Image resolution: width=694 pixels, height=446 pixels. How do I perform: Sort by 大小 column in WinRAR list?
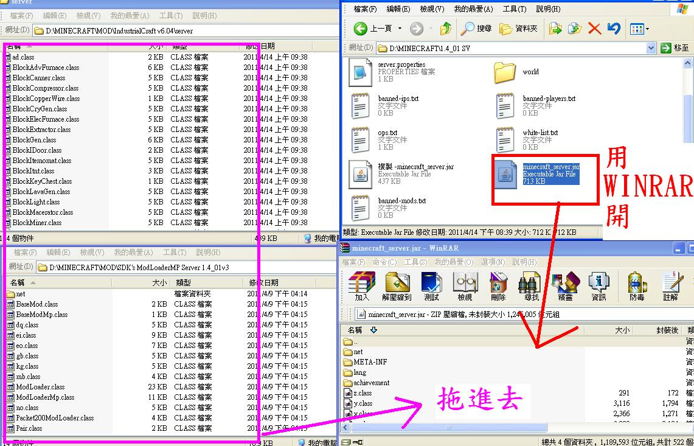click(609, 330)
